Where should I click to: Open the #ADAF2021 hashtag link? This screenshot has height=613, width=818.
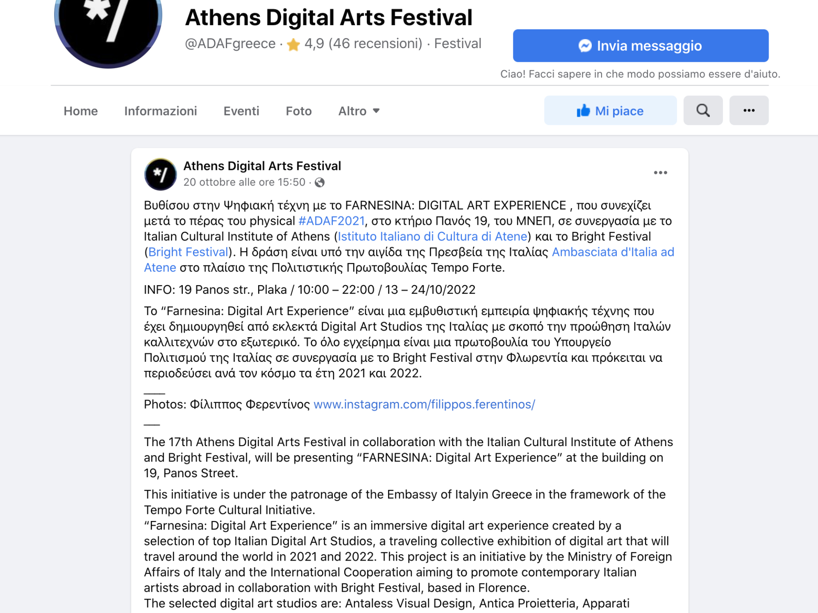(331, 221)
